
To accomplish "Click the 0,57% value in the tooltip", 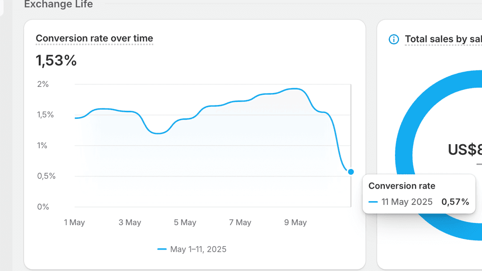I will click(455, 202).
